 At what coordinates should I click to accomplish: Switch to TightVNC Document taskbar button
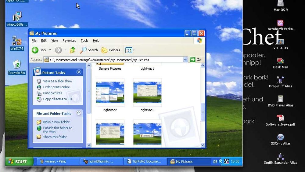coord(145,161)
